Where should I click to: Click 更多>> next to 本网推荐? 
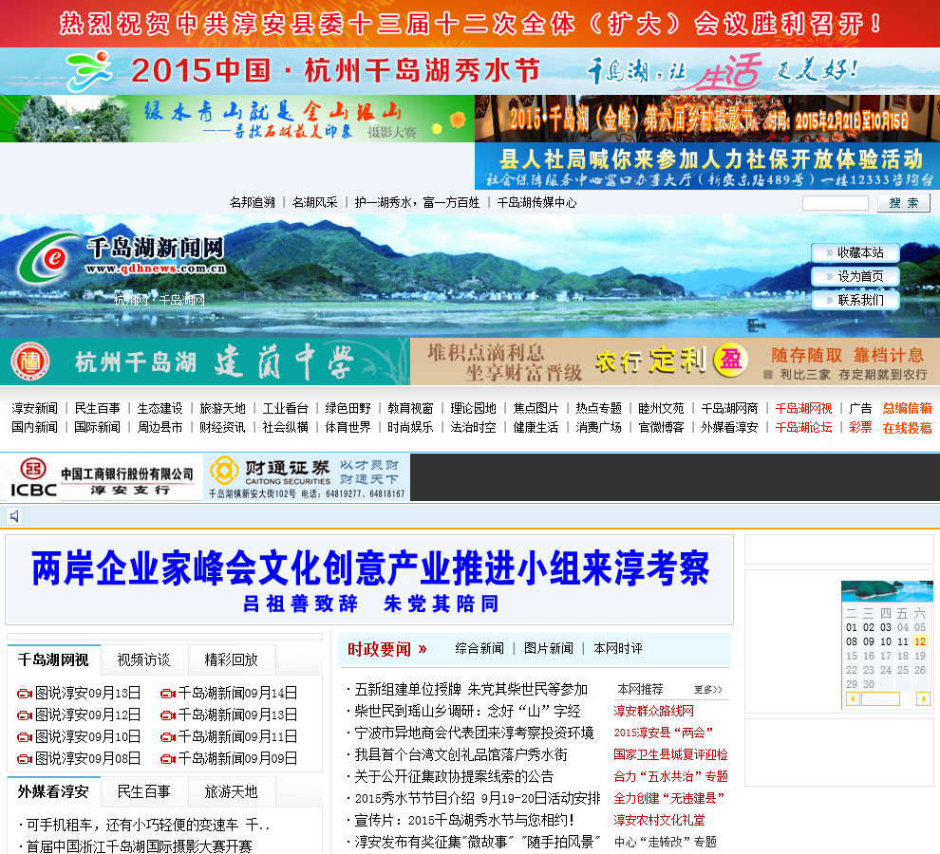(708, 690)
